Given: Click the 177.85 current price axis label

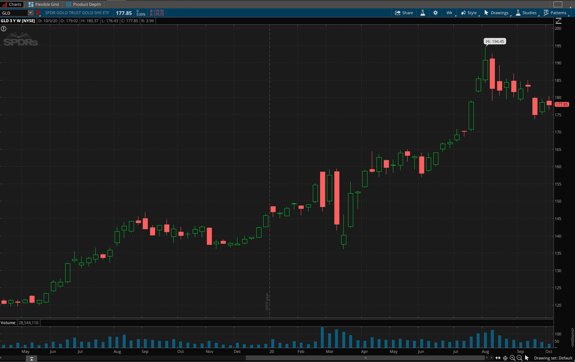Looking at the screenshot, I should [562, 104].
